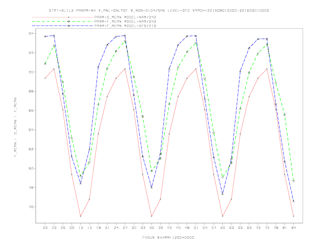Click the x-axis tick label 57
Screen dimensions: 320x248
(214, 228)
